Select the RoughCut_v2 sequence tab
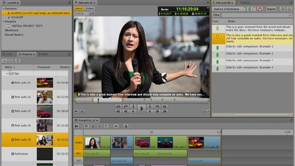 tap(86, 120)
